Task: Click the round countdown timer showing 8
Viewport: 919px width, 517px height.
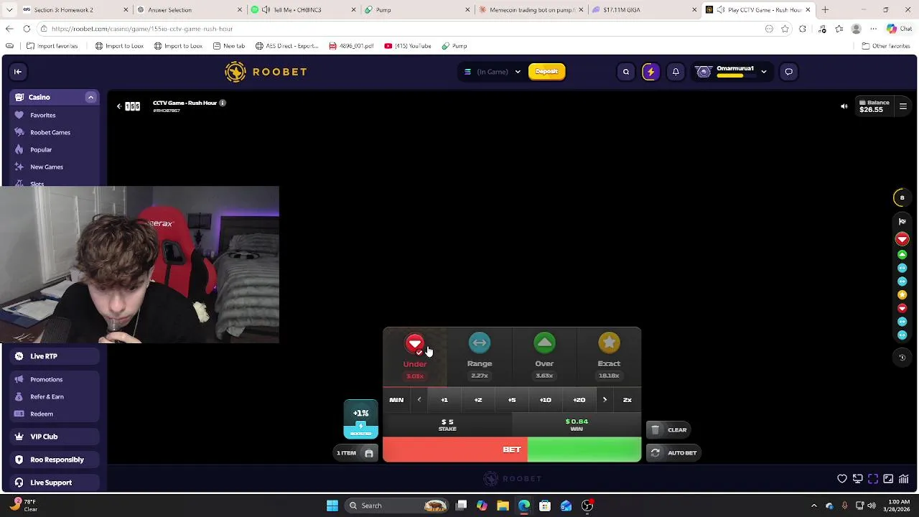Action: point(902,197)
